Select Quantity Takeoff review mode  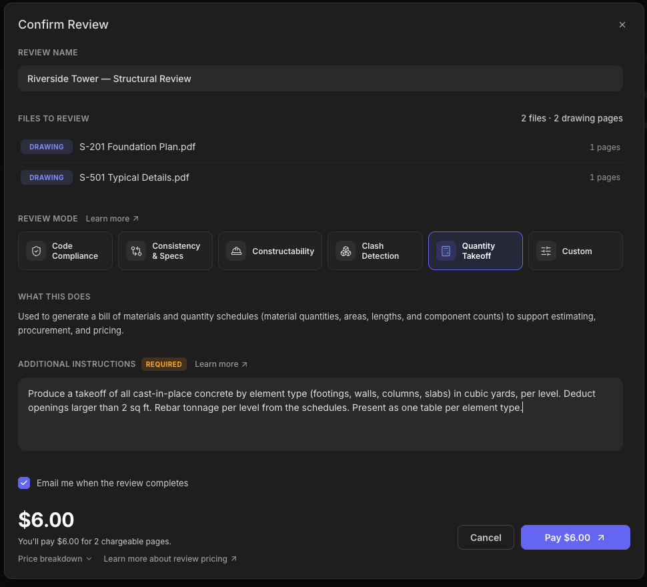click(x=476, y=251)
